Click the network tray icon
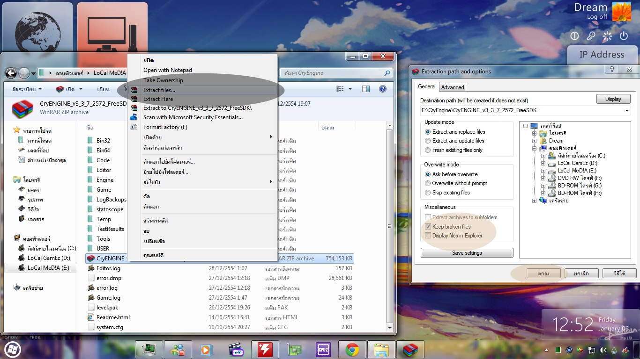Image resolution: width=640 pixels, height=359 pixels. (592, 350)
